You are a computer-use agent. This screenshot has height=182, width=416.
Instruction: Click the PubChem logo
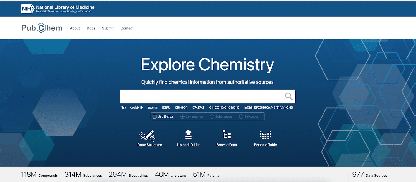42,28
